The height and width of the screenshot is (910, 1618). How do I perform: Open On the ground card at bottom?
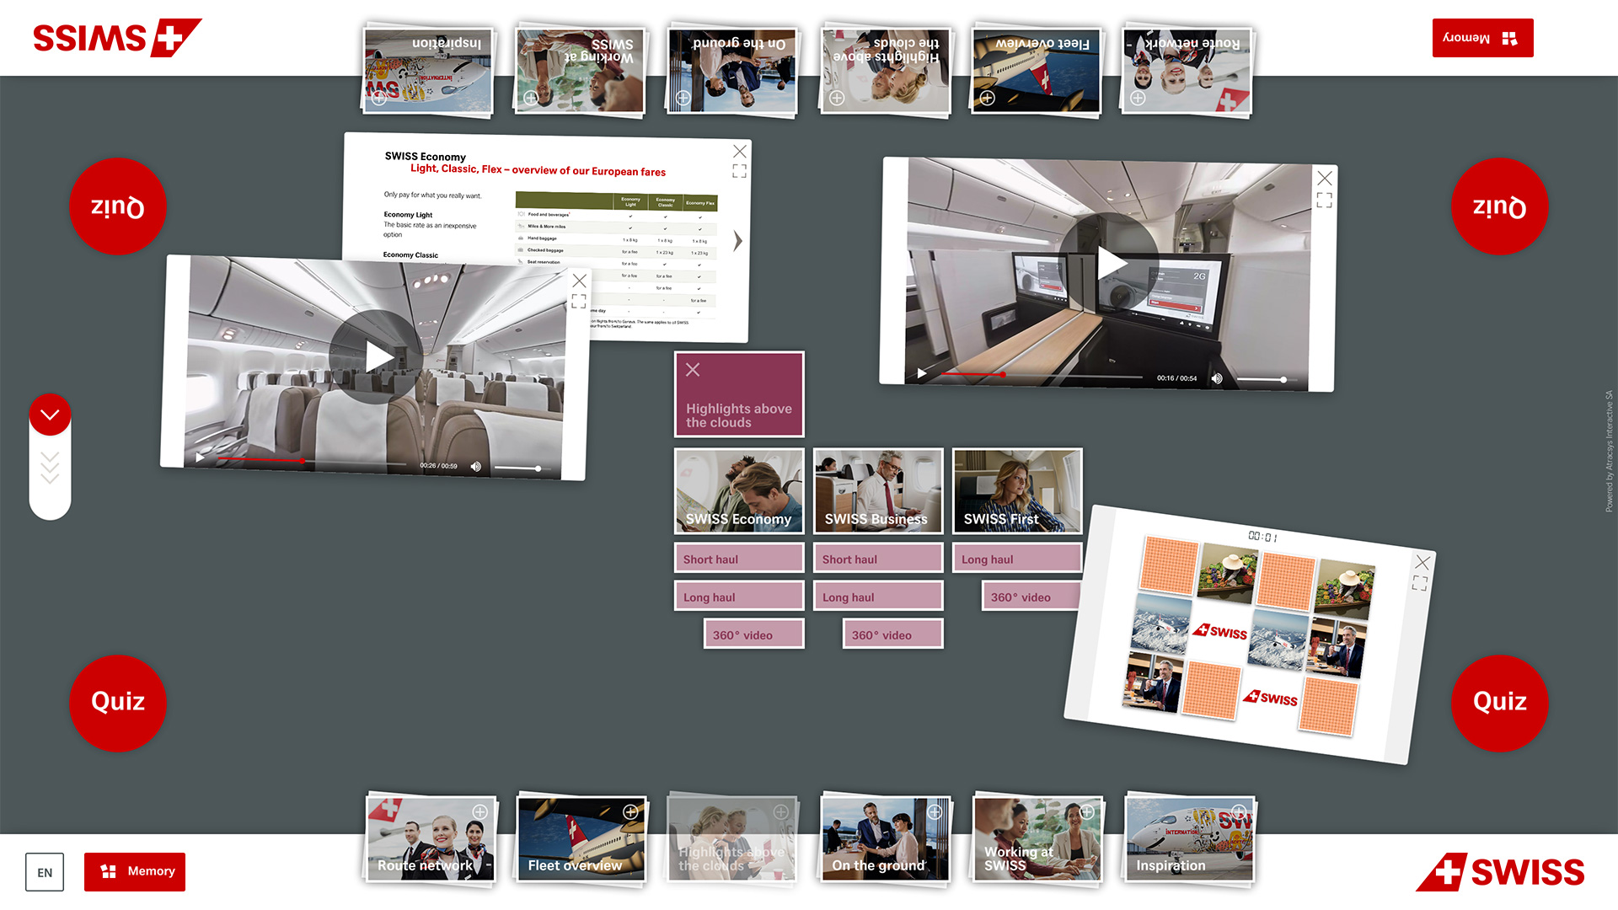(885, 838)
